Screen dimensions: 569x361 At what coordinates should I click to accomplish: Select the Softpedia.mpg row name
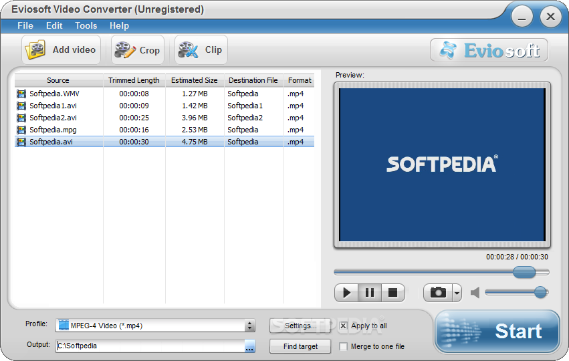tap(53, 130)
